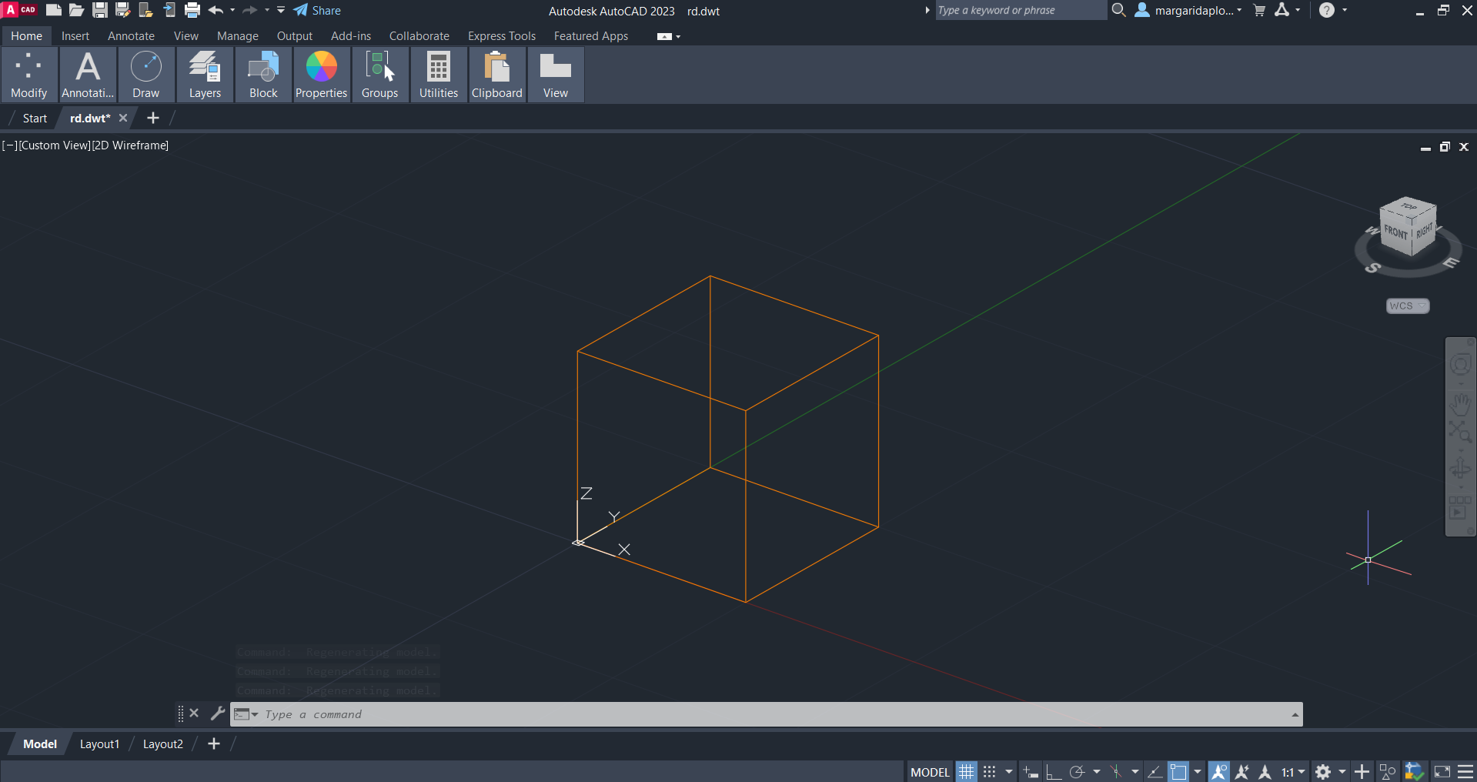Toggle the drawing grid display
The height and width of the screenshot is (782, 1477).
pos(967,771)
